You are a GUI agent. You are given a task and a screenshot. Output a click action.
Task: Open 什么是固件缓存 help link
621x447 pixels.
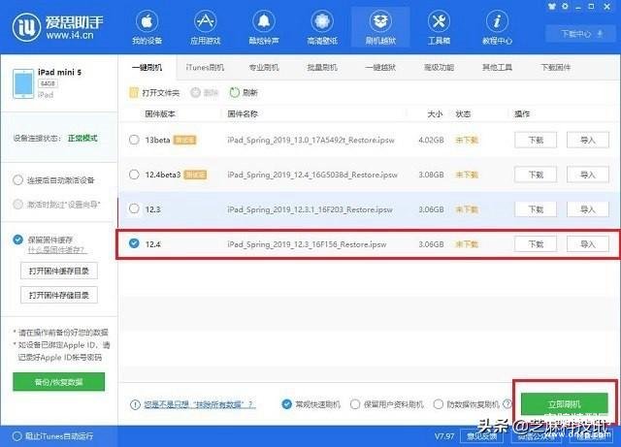(x=57, y=250)
